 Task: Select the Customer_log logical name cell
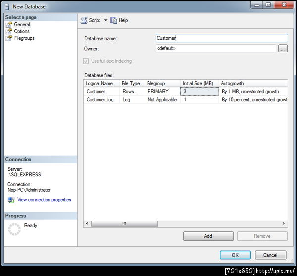101,99
